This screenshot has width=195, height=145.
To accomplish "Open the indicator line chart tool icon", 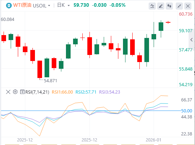I will (x=152, y=6).
